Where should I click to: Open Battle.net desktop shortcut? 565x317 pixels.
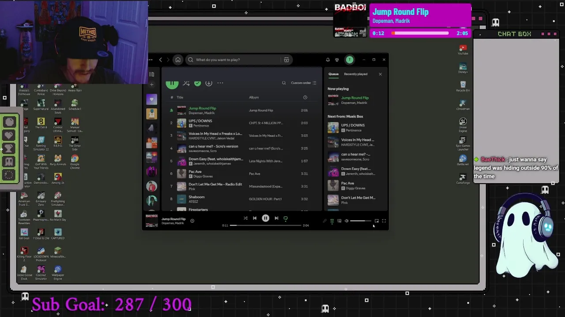click(x=463, y=161)
